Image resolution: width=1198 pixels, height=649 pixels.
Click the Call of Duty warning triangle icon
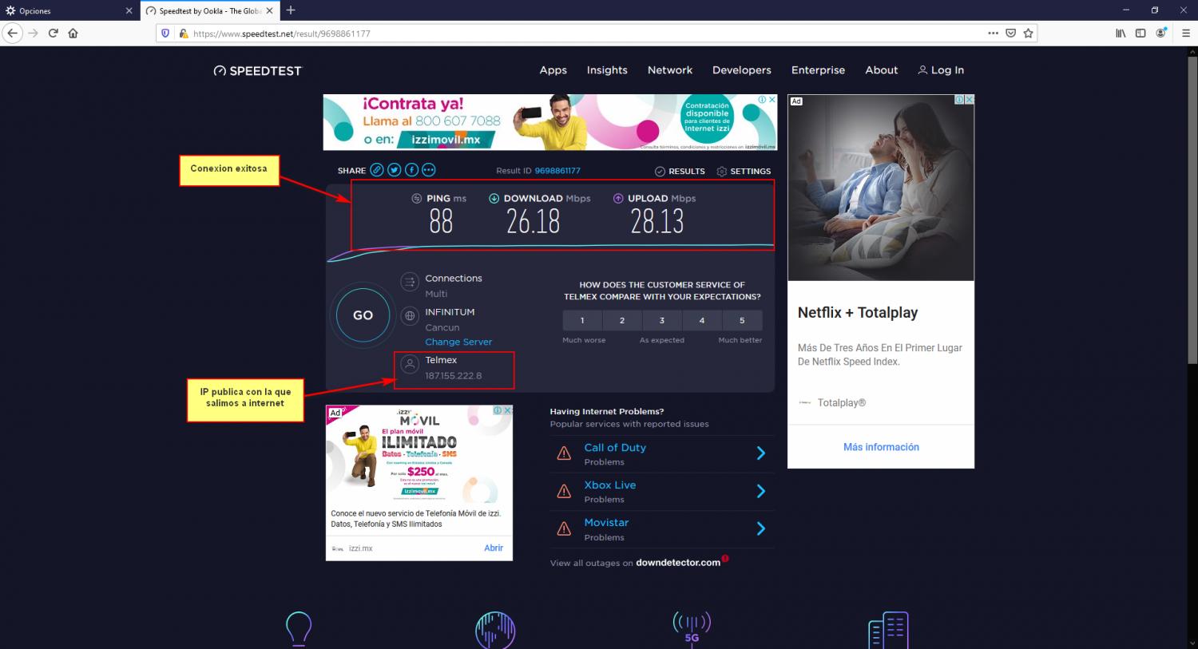pos(564,453)
